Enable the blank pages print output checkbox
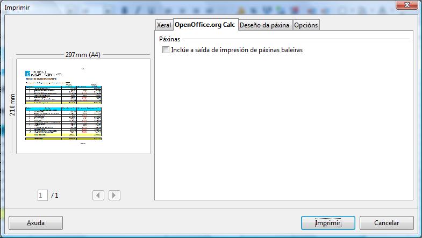Screen dimensions: 422x238 [166, 50]
